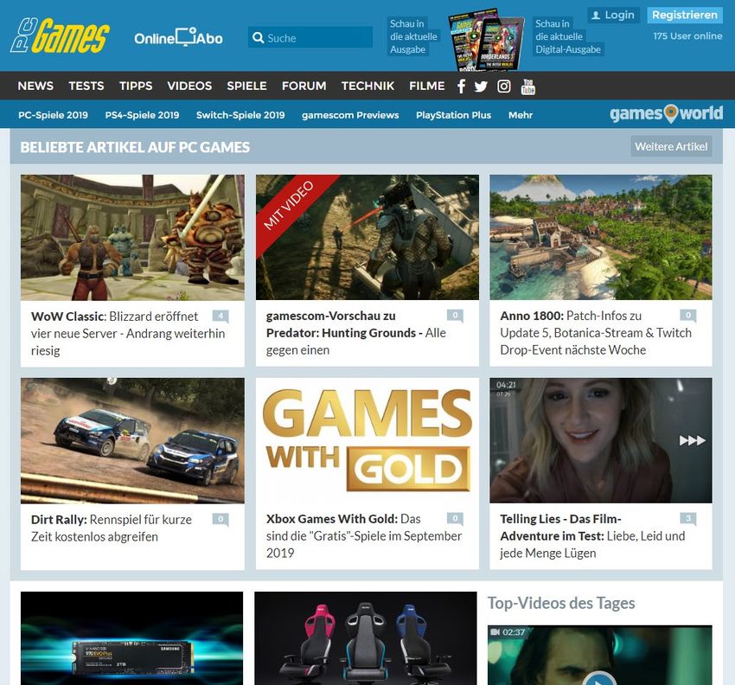This screenshot has height=685, width=735.
Task: Click the Registrieren button
Action: click(685, 15)
